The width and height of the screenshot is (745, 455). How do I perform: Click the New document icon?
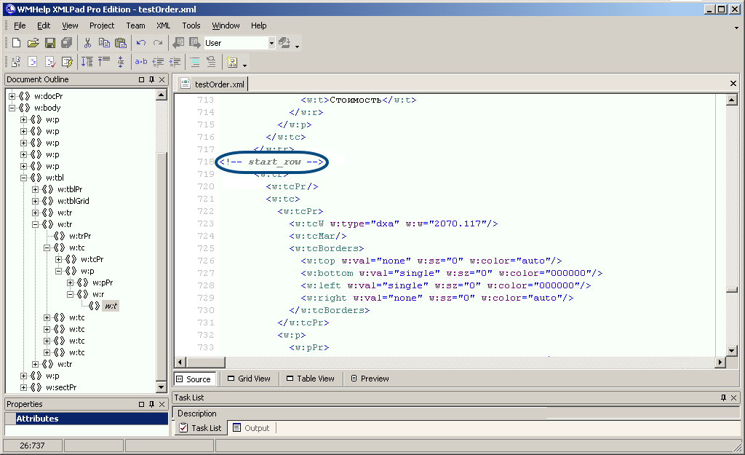point(16,43)
